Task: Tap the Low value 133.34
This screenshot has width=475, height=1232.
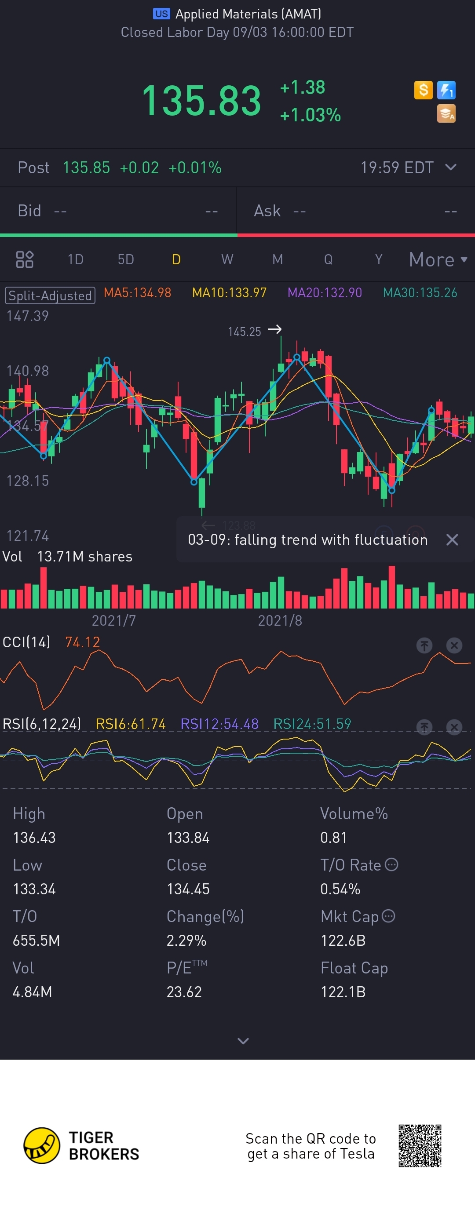Action: [x=34, y=889]
